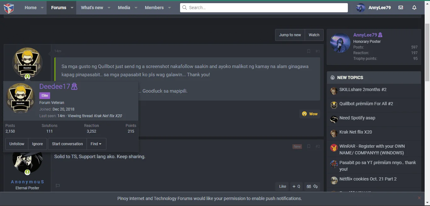Open the Deedee17 avatar in the first post
This screenshot has width=430, height=206.
(27, 63)
